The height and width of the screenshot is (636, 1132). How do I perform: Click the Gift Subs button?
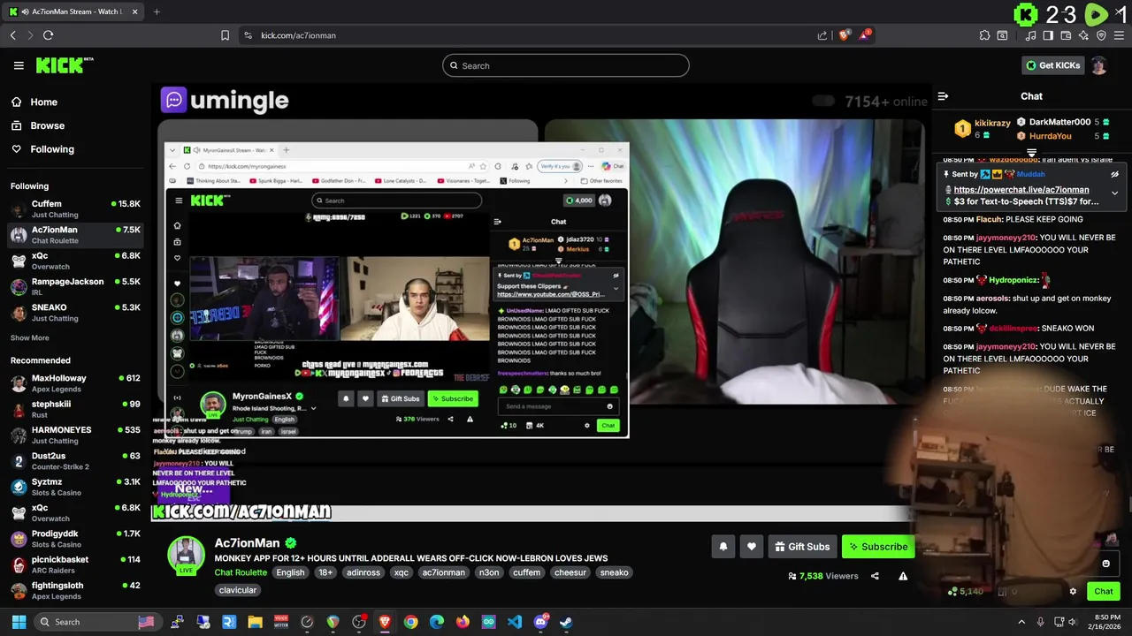point(802,547)
